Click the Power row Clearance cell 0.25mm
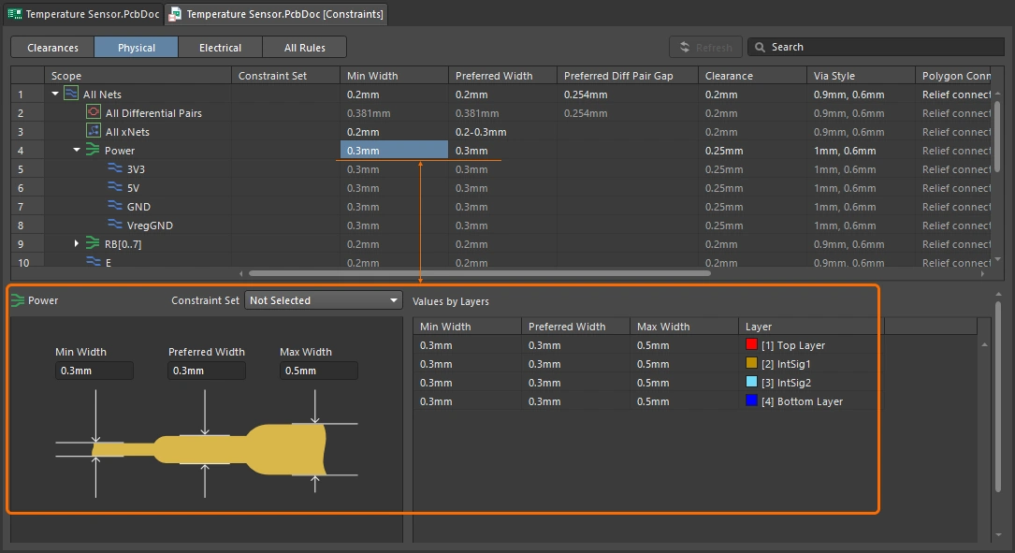1015x553 pixels. click(x=752, y=151)
